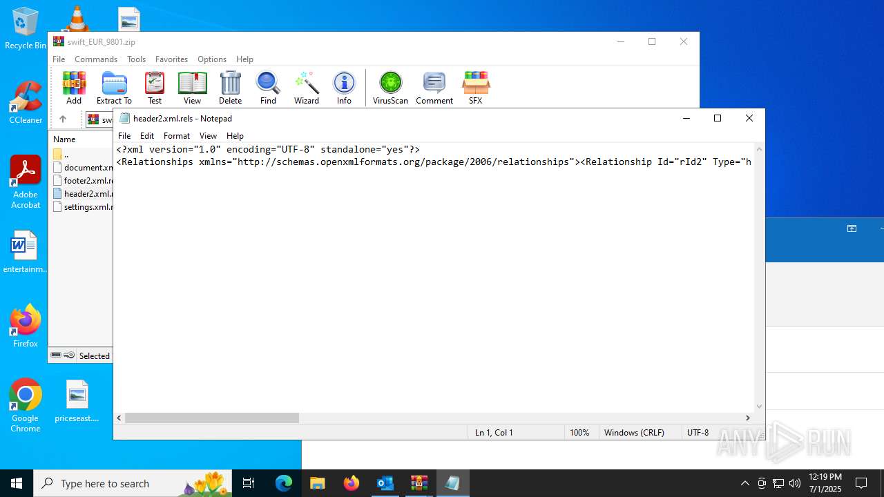
Task: Open Google Chrome desktop shortcut
Action: coord(26,406)
